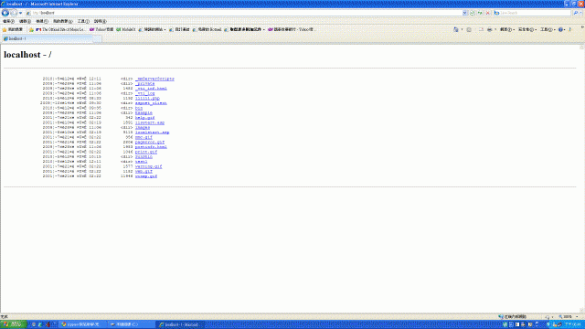
Task: Open the Safety (安全性) command bar menu
Action: tap(526, 29)
